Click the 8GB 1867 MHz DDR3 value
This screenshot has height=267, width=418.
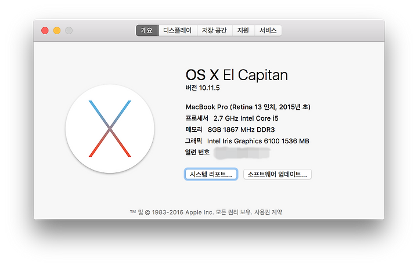(x=242, y=130)
